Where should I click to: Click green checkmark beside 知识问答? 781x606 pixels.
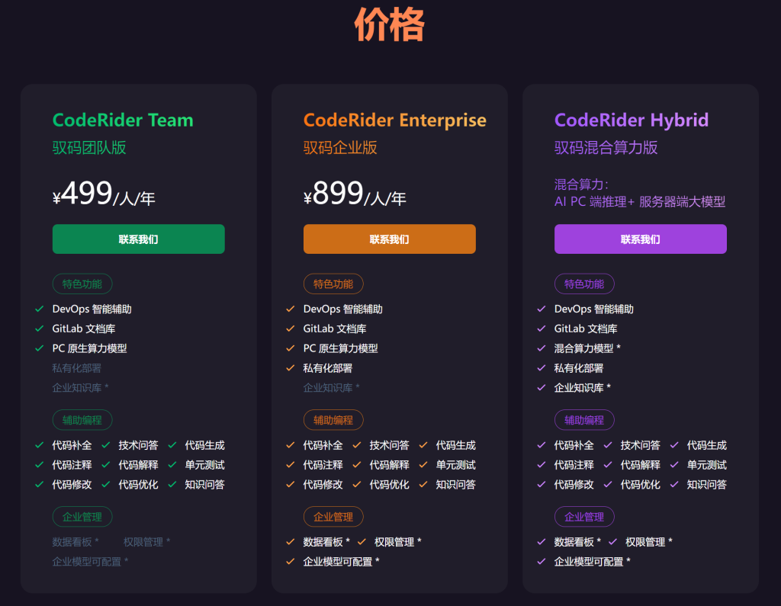(x=172, y=484)
